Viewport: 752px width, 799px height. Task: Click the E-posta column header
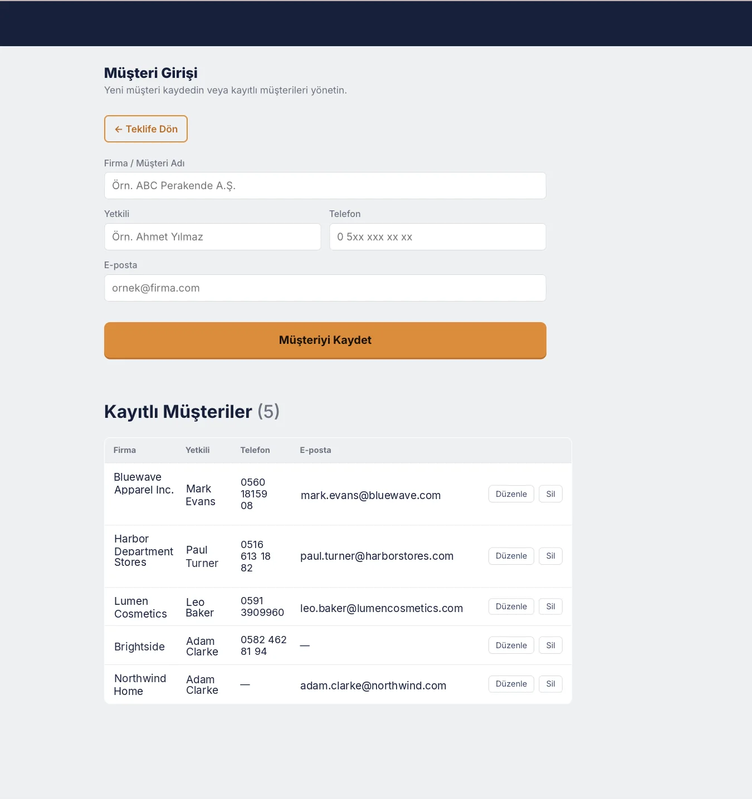[x=315, y=450]
